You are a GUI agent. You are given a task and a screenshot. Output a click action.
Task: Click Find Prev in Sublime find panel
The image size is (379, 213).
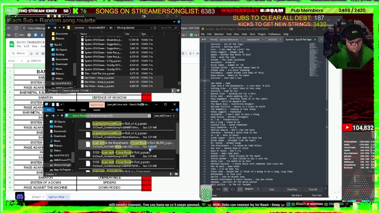pyautogui.click(x=292, y=190)
